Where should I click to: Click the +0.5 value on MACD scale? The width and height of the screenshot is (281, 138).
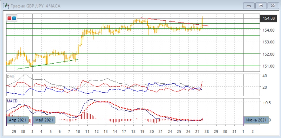pos(270,103)
